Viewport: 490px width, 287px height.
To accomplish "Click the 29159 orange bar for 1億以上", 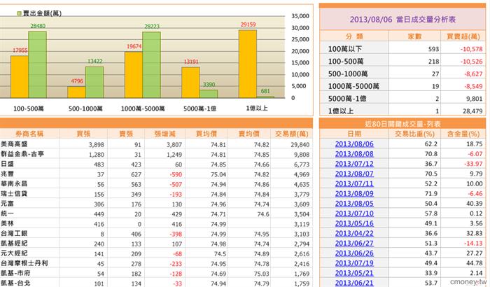I will [x=248, y=64].
